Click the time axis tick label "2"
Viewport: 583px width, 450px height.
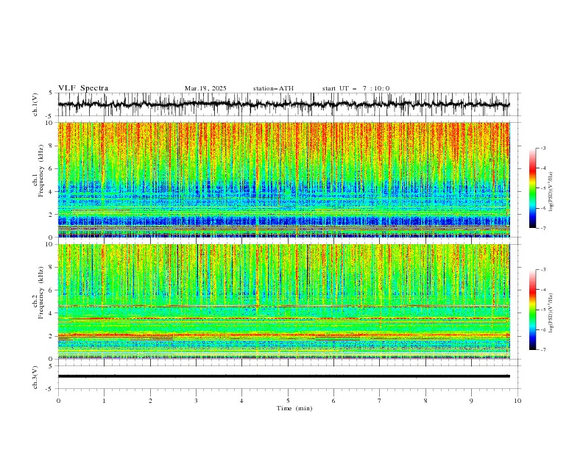point(150,401)
